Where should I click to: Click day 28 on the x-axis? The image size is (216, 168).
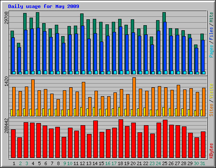[184, 163]
